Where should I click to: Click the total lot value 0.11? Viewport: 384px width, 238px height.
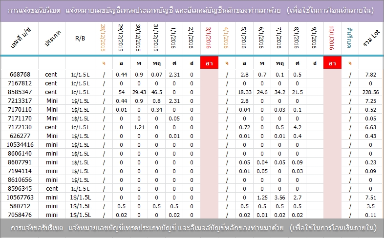370,215
